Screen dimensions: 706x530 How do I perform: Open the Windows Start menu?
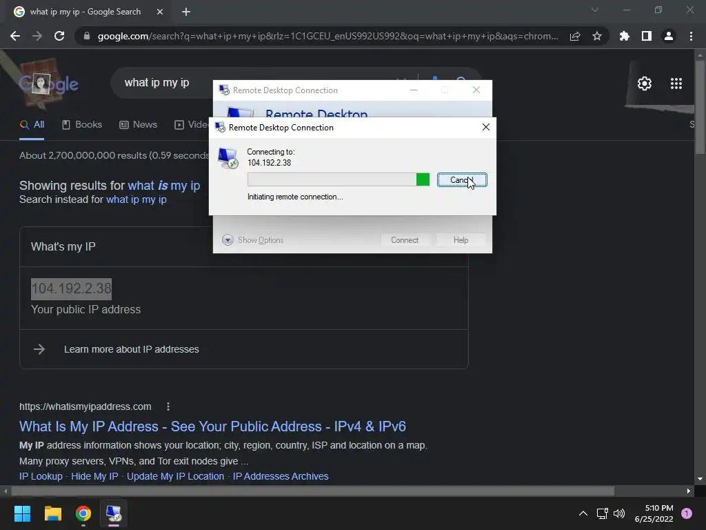(22, 513)
